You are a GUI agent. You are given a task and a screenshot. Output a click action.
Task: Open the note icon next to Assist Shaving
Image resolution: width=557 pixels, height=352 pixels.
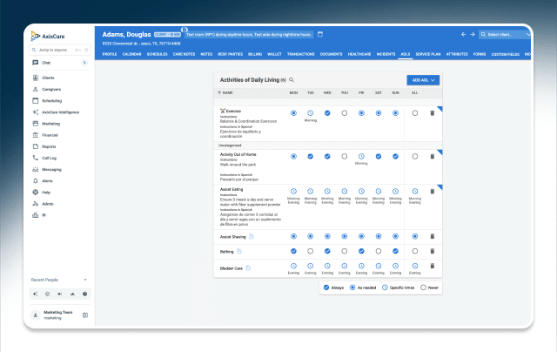pyautogui.click(x=252, y=236)
